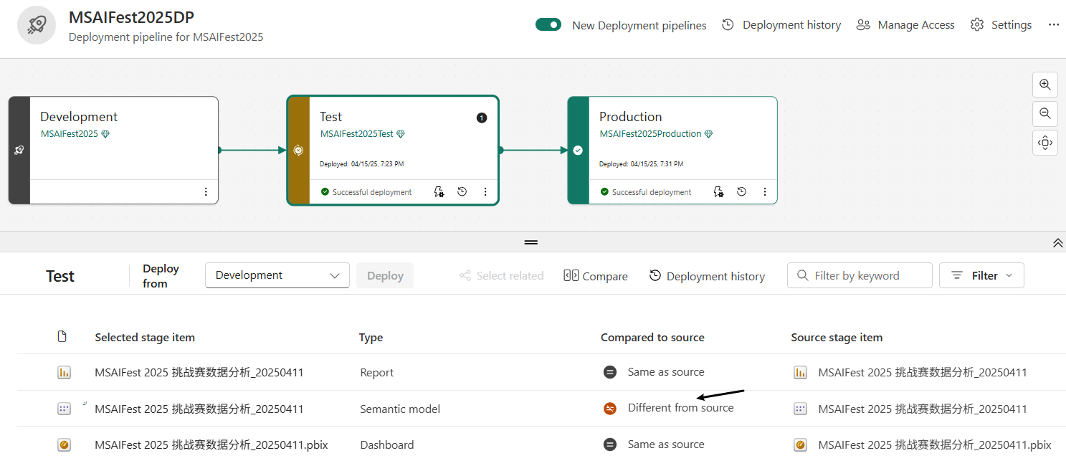
Task: Click Successful deployment status on the Production stage
Action: 646,192
